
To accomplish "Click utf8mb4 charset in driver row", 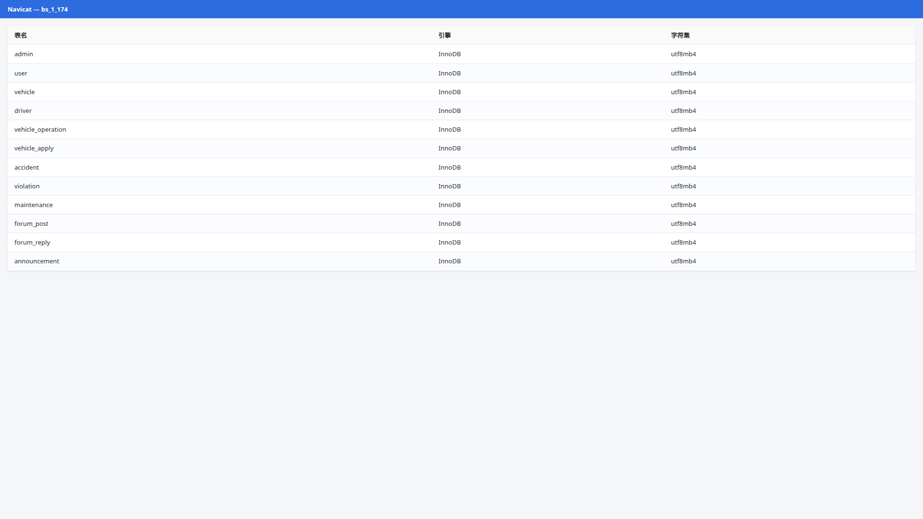I will point(684,111).
